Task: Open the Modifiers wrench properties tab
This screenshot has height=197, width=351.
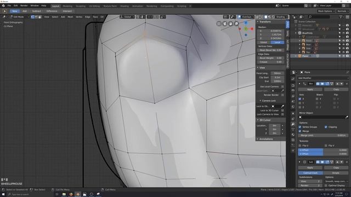Action: click(x=293, y=124)
